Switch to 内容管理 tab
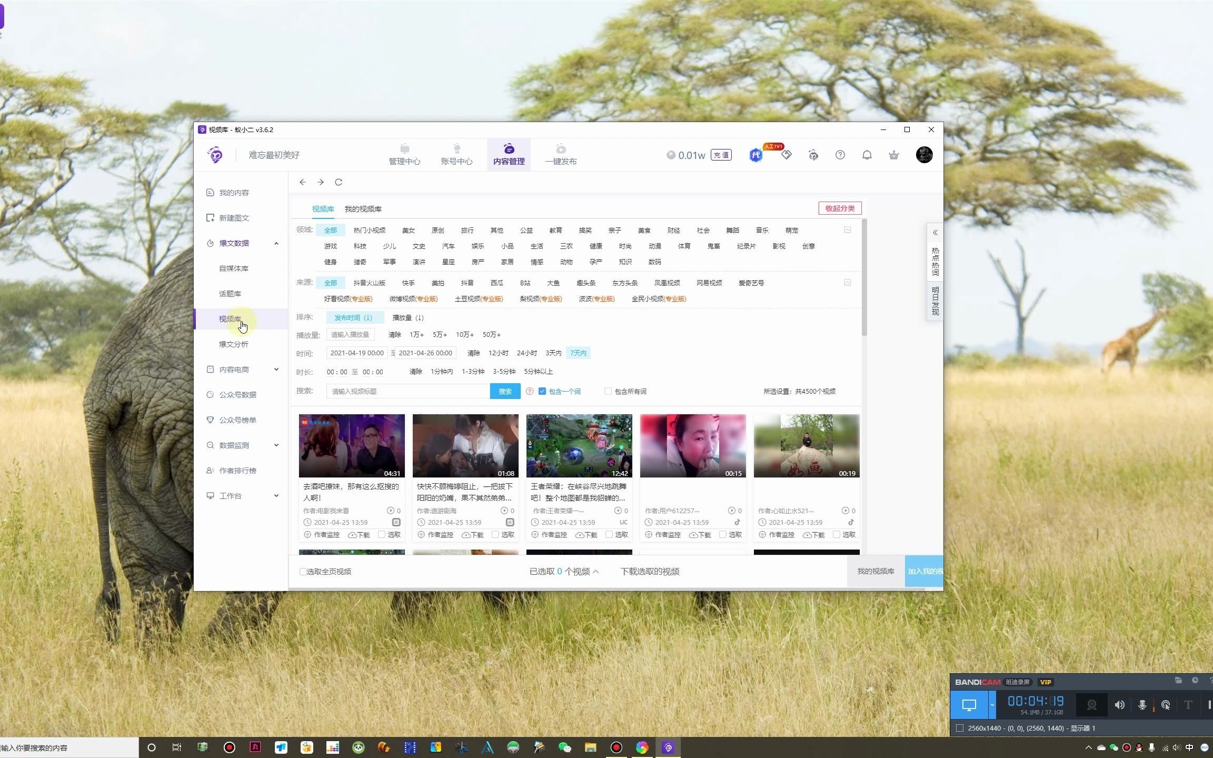Screen dimensions: 1213x758 [x=509, y=155]
